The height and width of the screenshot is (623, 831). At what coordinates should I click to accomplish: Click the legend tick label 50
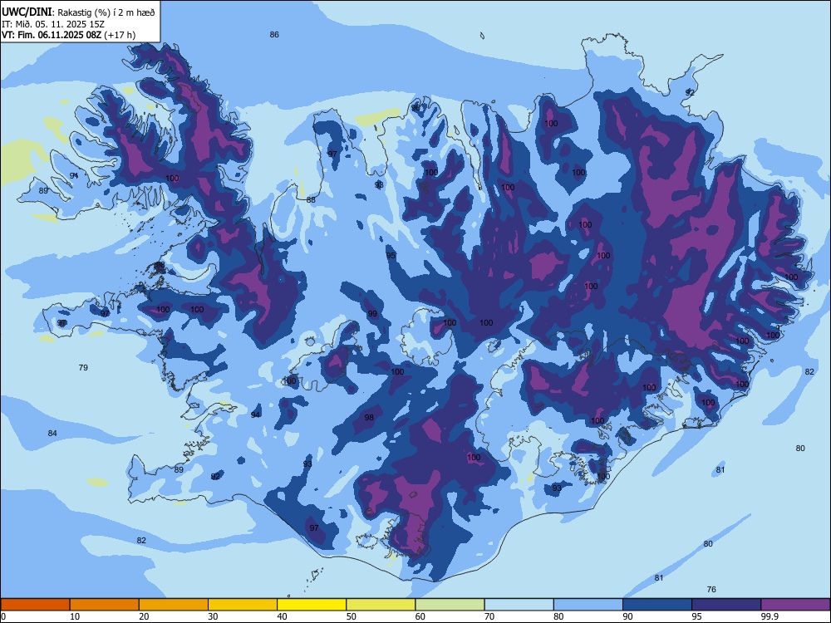click(351, 616)
